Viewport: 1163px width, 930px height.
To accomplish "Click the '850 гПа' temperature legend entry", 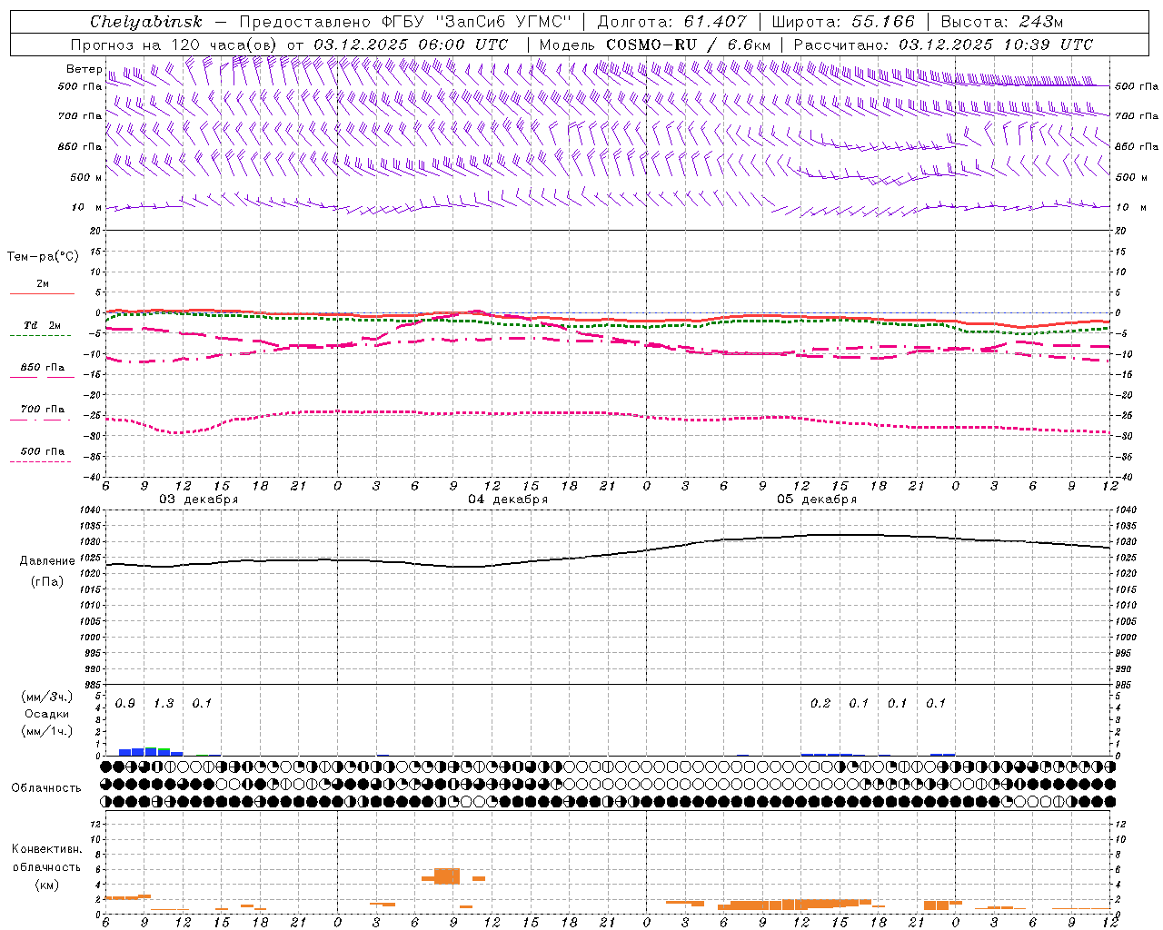I will tap(43, 368).
